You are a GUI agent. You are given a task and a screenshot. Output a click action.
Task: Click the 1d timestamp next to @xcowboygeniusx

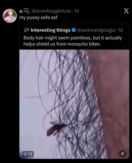click(76, 11)
